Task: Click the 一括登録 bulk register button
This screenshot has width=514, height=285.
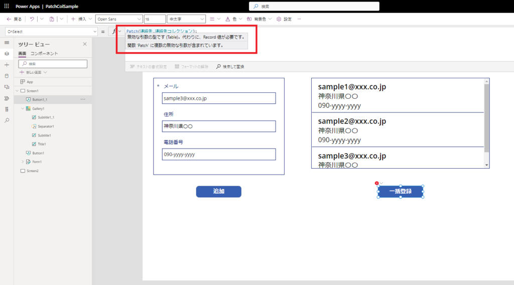Action: point(400,191)
